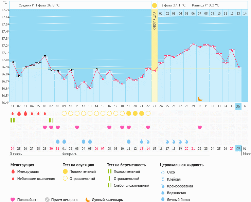
Task: Click the highlighted date 28 in February row
Action: [x=238, y=148]
